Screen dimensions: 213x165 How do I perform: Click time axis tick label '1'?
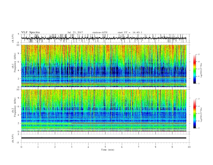coord(38,147)
